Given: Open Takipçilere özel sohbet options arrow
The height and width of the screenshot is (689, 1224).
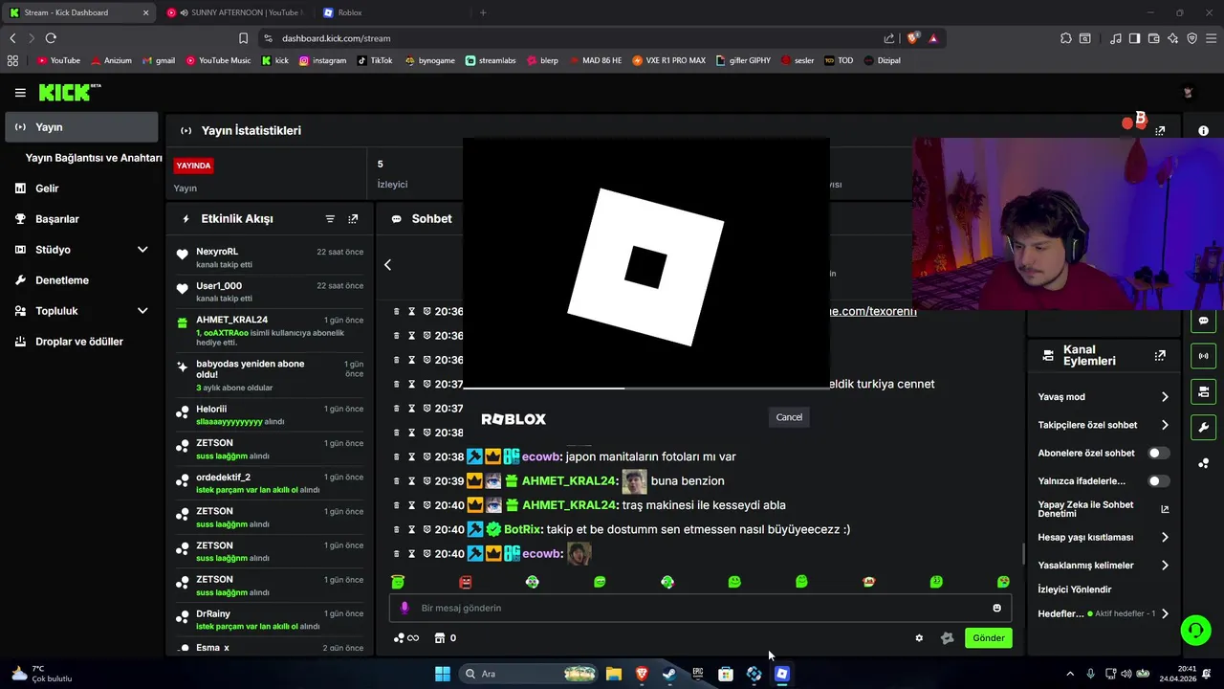Looking at the screenshot, I should point(1165,425).
